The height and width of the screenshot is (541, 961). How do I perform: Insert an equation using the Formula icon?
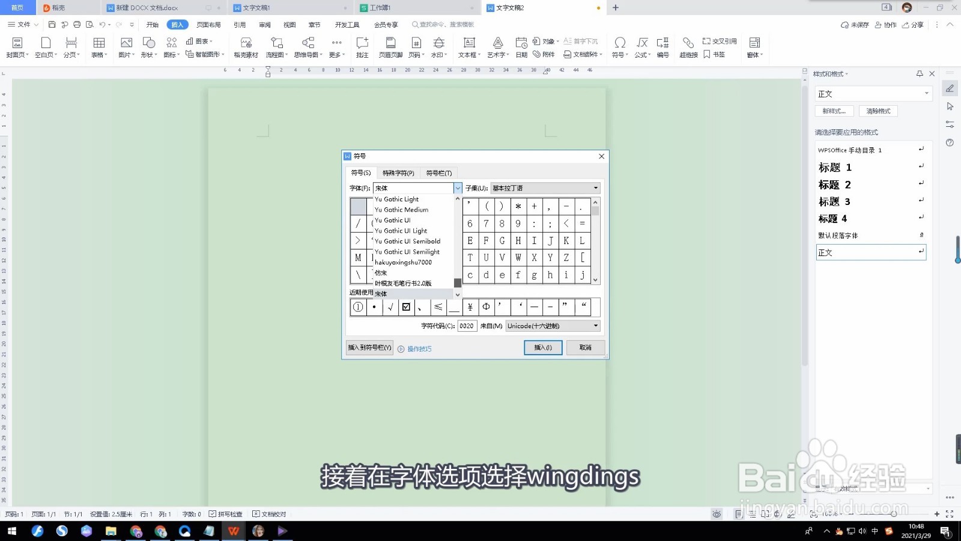[641, 47]
